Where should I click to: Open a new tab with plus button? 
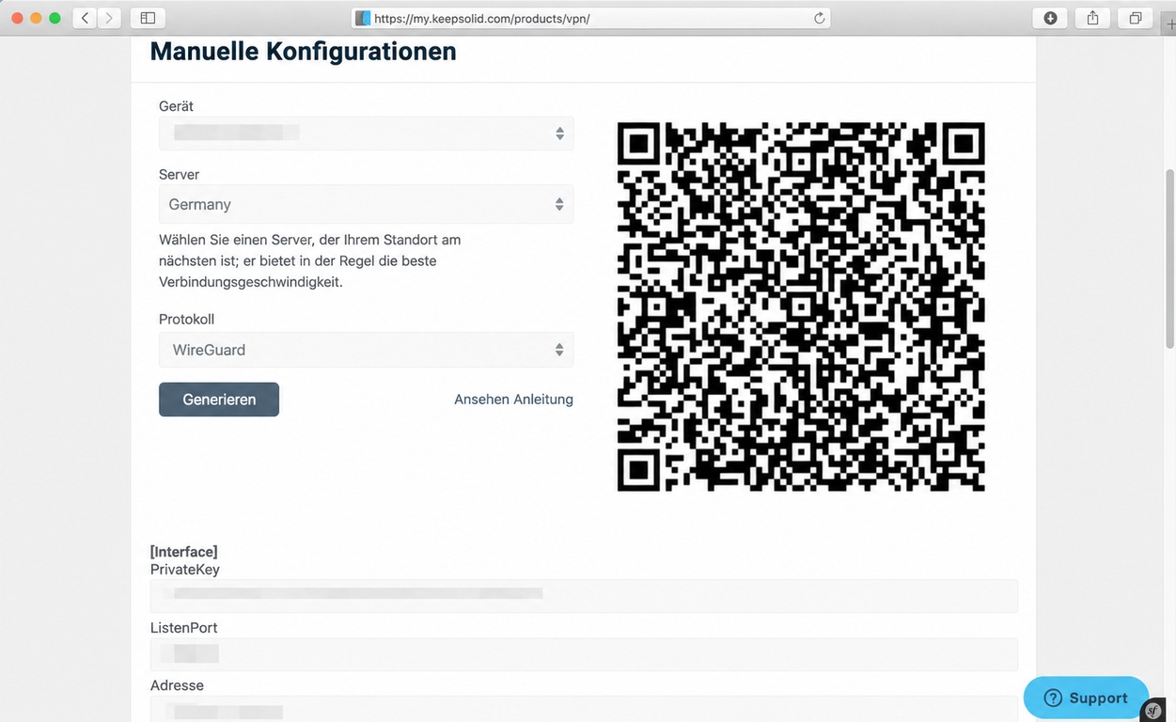point(1169,25)
